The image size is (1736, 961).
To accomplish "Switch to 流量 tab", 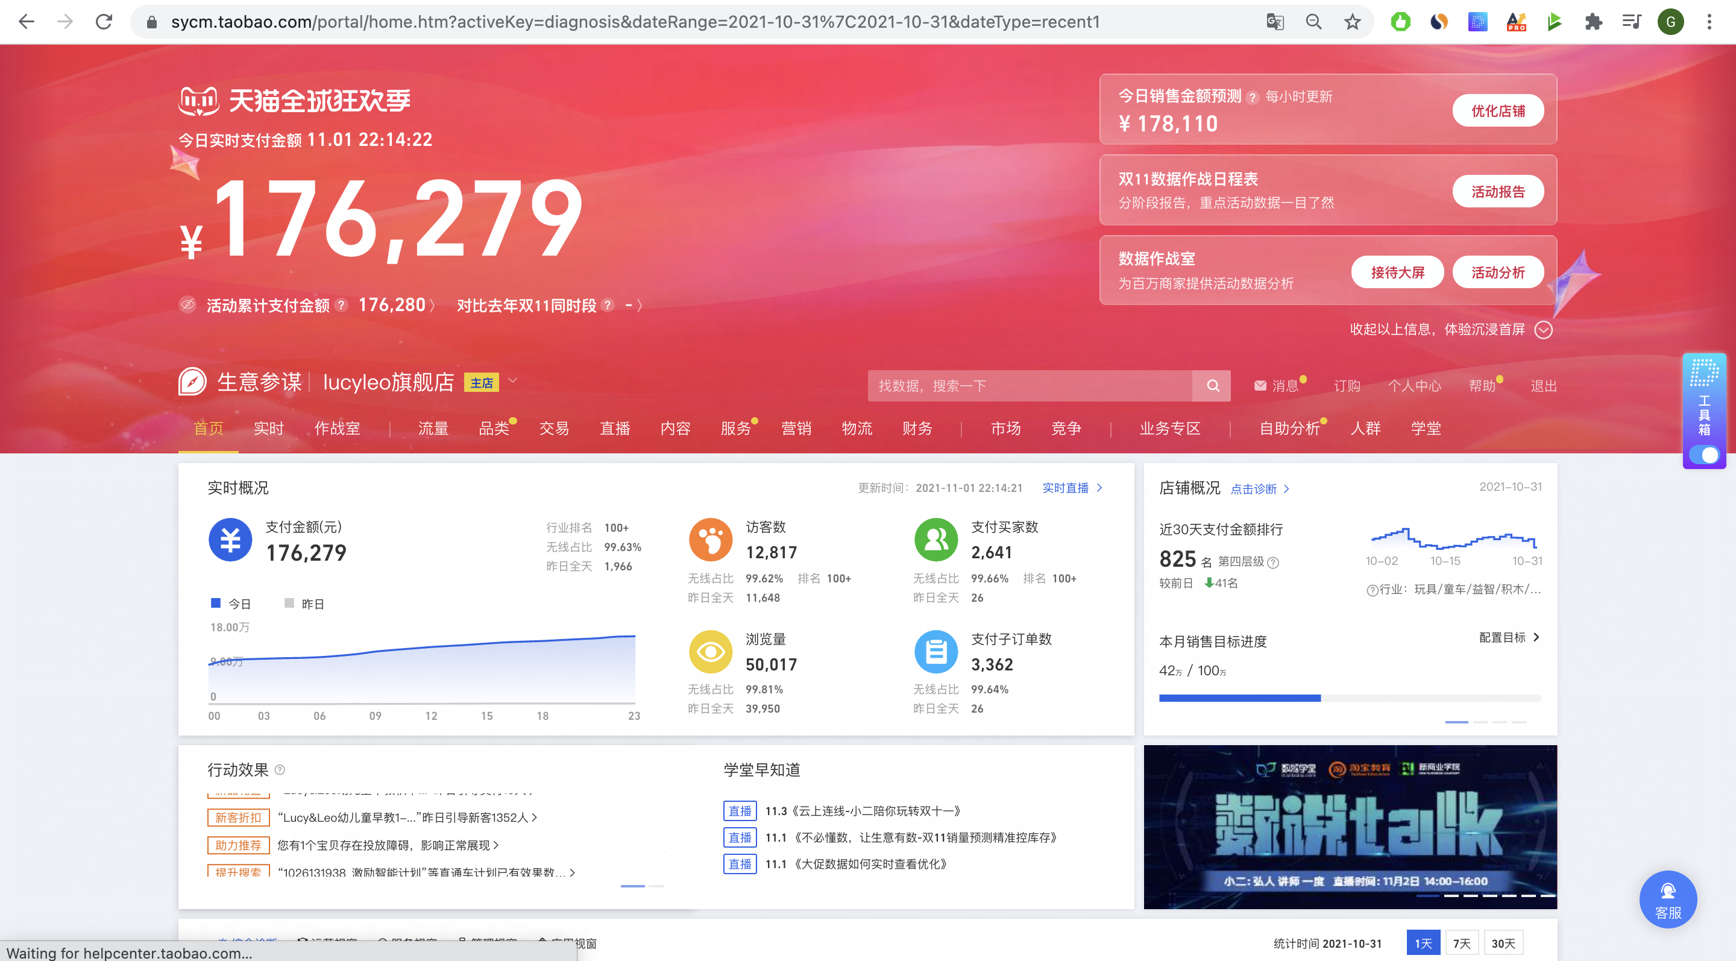I will point(433,428).
